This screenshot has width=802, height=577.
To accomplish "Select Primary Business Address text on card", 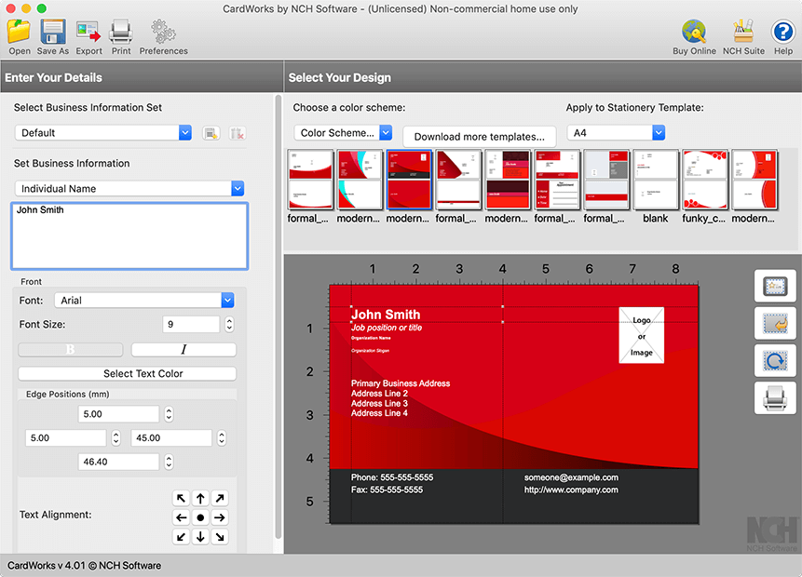I will point(401,383).
